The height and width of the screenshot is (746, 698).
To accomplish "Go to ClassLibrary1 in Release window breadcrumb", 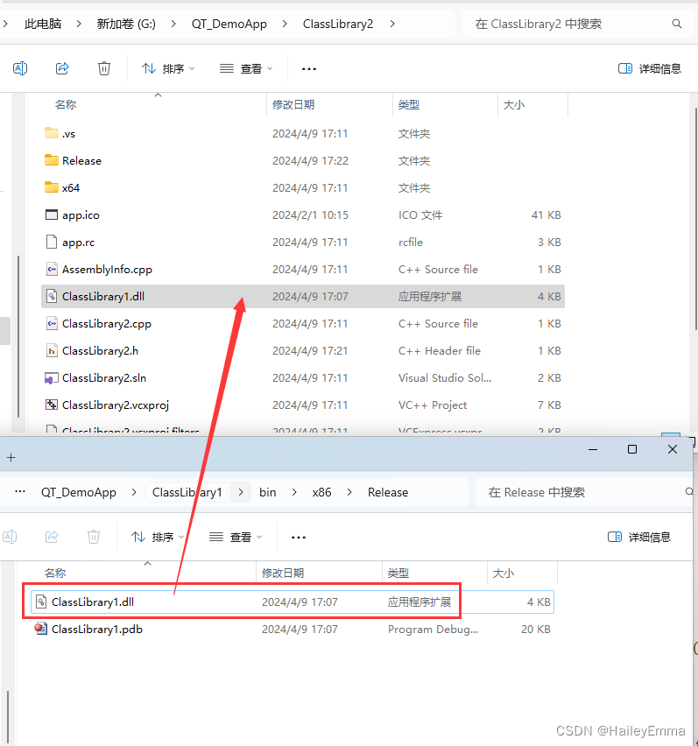I will click(187, 492).
